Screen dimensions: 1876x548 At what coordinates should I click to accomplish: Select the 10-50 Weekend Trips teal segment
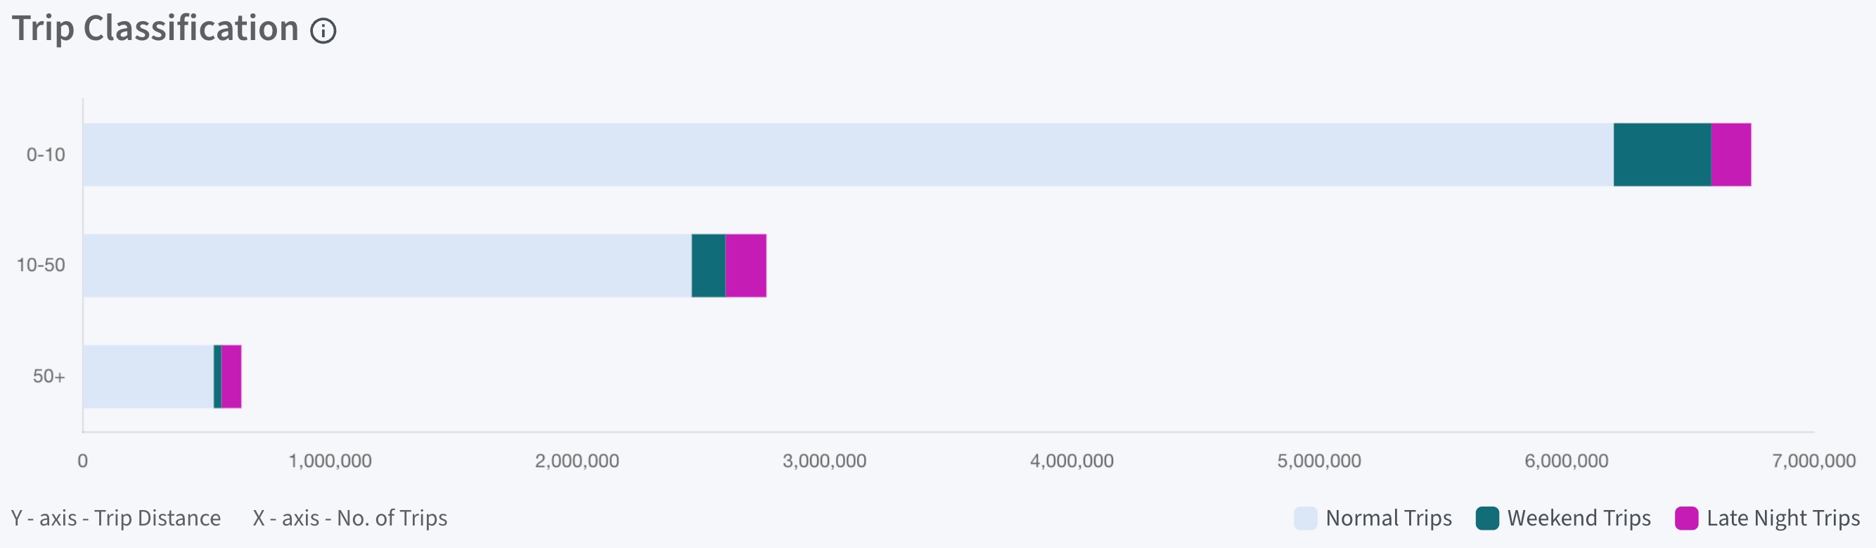(x=709, y=266)
